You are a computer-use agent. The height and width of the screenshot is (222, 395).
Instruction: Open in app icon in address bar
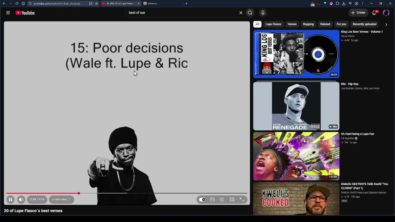coord(90,3)
